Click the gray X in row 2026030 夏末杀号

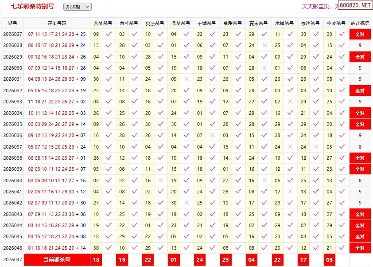click(x=264, y=68)
